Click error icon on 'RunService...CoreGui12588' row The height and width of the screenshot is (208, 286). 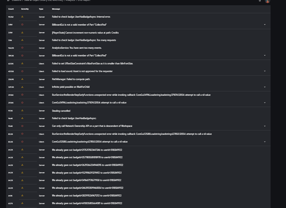(22, 134)
